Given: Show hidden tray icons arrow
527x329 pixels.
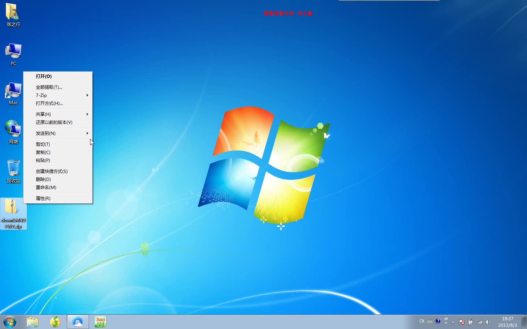Looking at the screenshot, I should pyautogui.click(x=453, y=322).
